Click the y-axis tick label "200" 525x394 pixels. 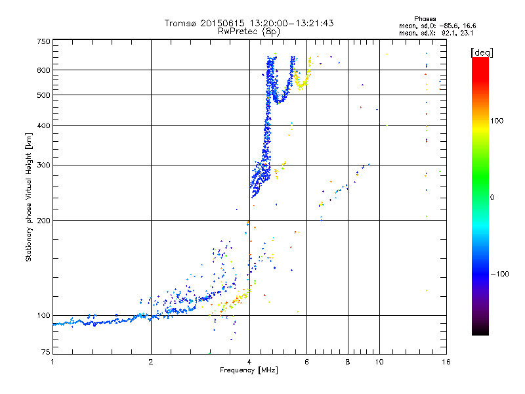pyautogui.click(x=43, y=221)
